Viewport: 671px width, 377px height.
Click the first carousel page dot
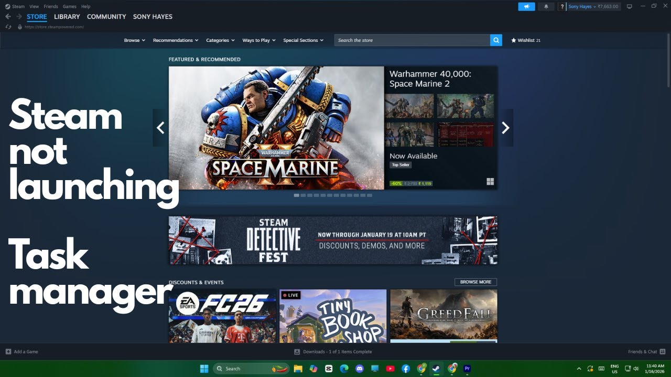pos(297,195)
